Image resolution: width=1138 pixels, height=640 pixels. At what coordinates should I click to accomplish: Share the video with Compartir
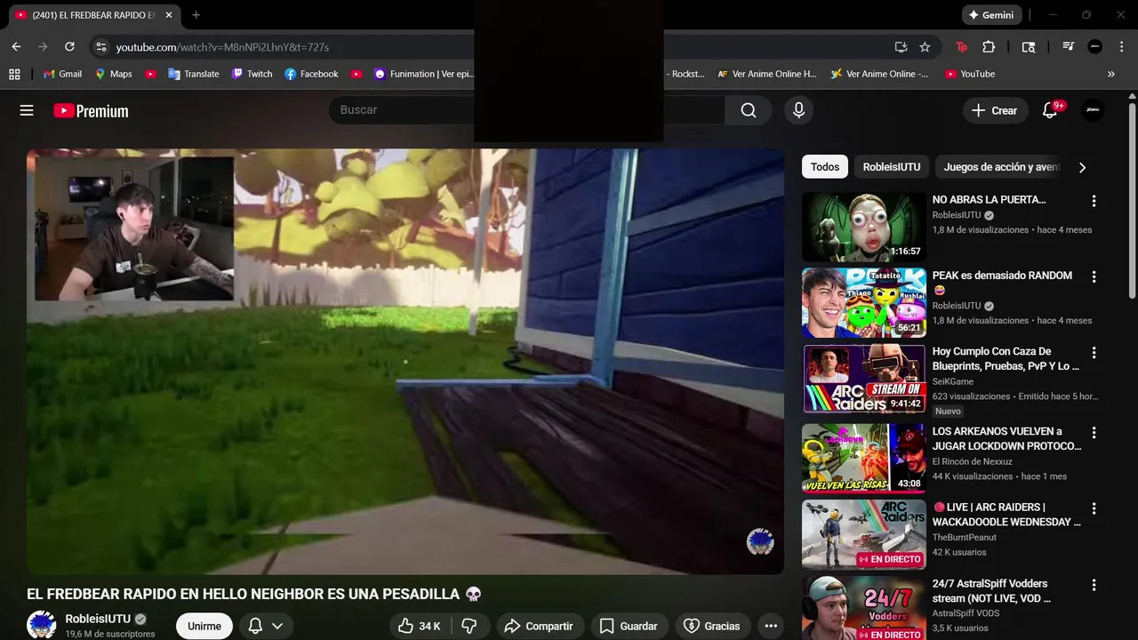point(541,626)
